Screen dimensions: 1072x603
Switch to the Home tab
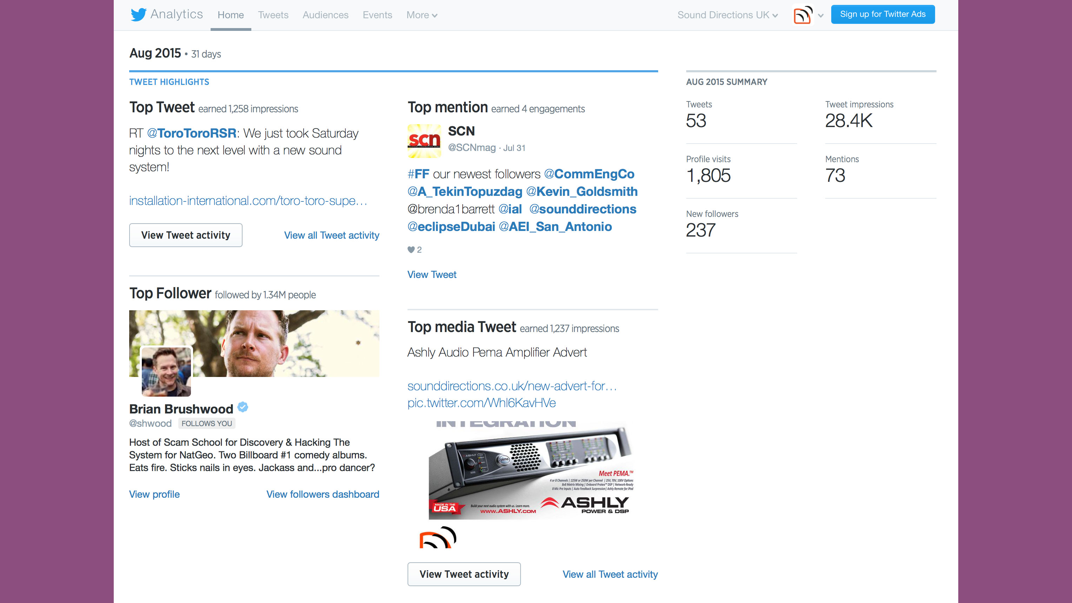click(231, 15)
